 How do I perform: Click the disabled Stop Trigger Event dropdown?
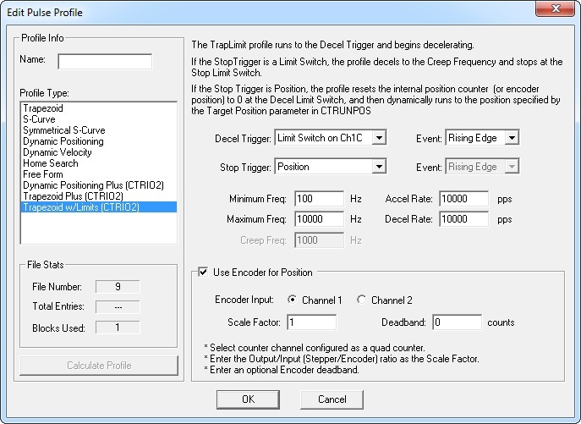pos(482,167)
